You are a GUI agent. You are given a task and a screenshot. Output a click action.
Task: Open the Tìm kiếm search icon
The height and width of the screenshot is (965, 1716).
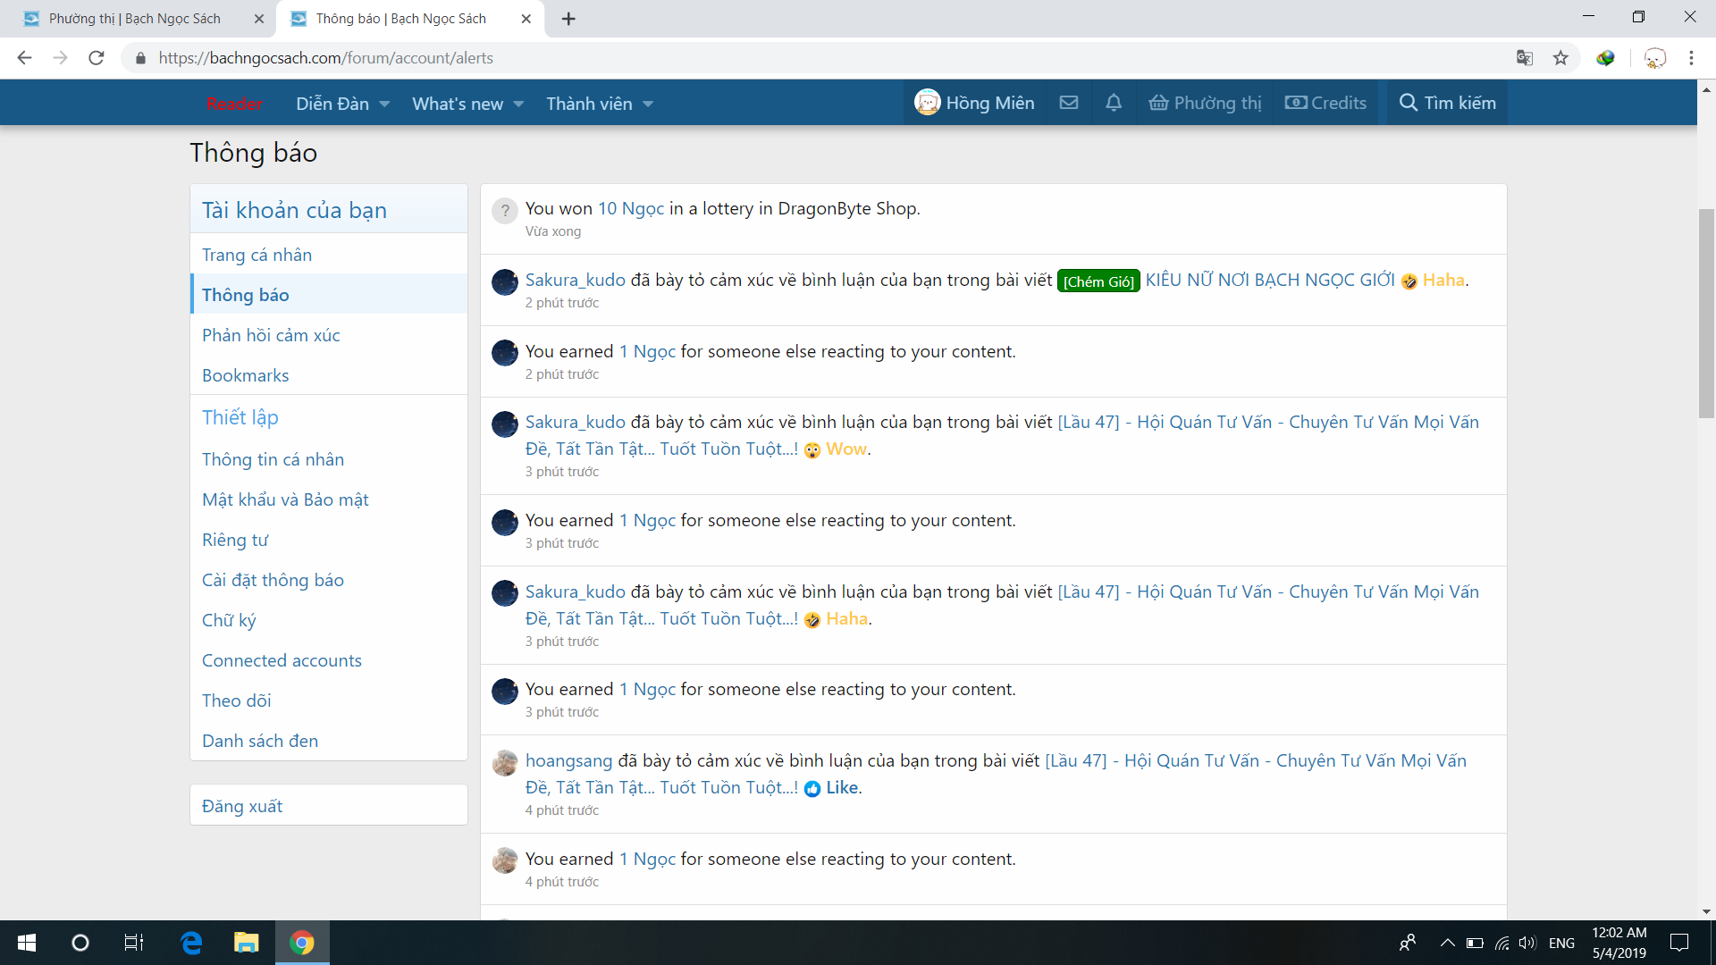pyautogui.click(x=1409, y=103)
